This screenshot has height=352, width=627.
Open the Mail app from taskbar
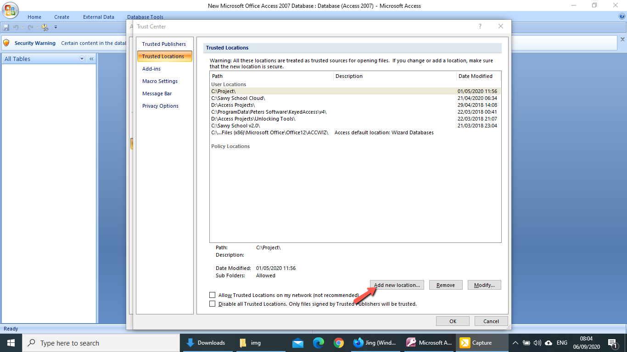click(x=298, y=343)
